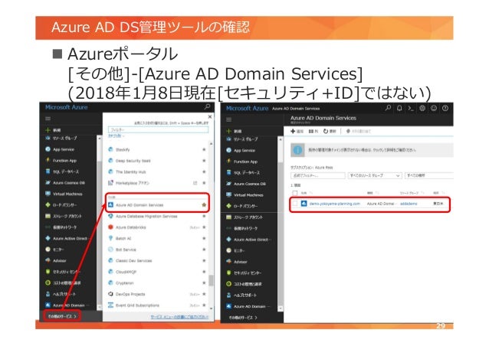The image size is (489, 346).
Task: Open Cloud Shell icon in the Domain Services portal
Action: [x=411, y=108]
